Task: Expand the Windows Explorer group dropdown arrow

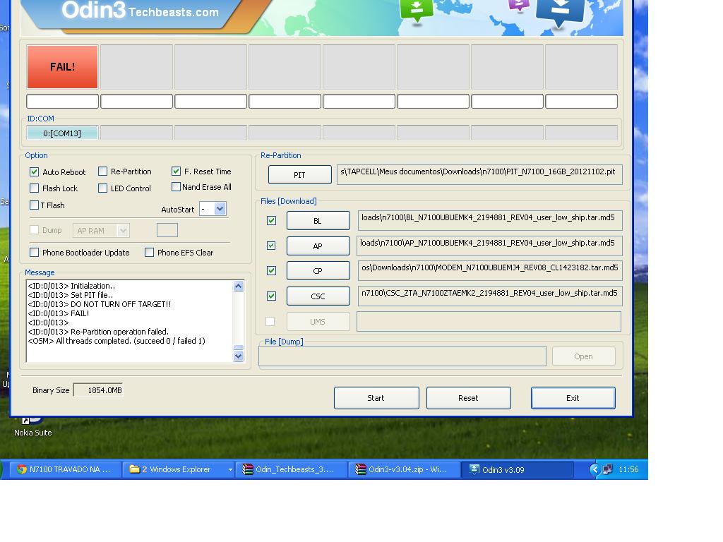Action: click(x=230, y=469)
